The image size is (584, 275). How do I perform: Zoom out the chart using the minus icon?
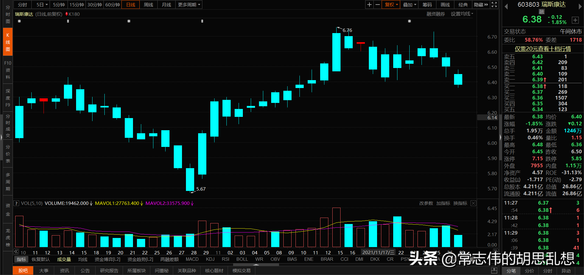coord(377,5)
